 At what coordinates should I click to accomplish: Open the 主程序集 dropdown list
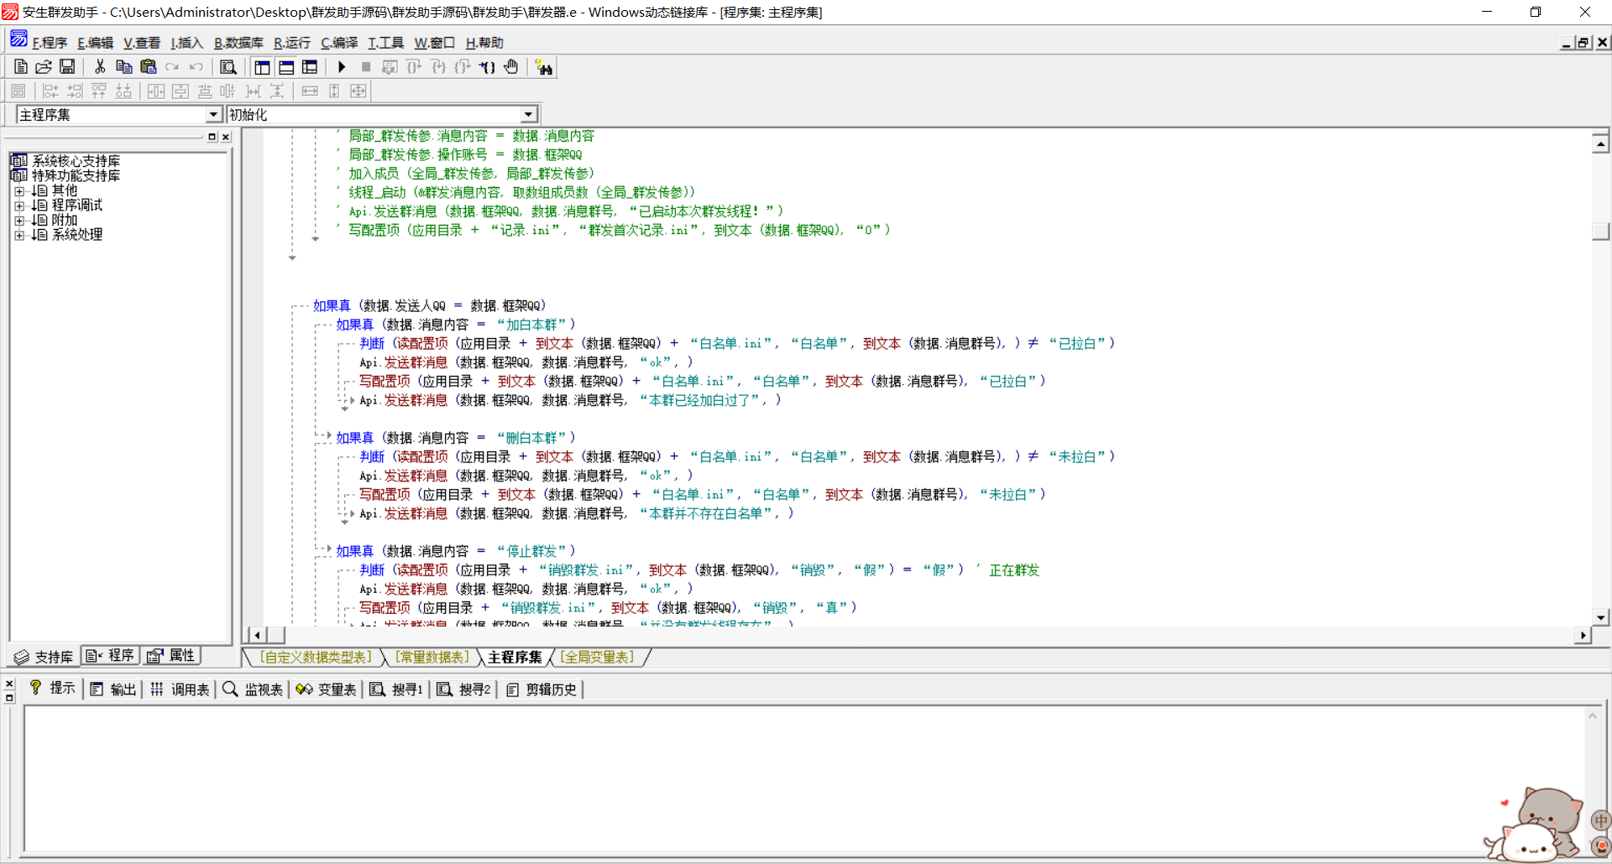pos(213,115)
